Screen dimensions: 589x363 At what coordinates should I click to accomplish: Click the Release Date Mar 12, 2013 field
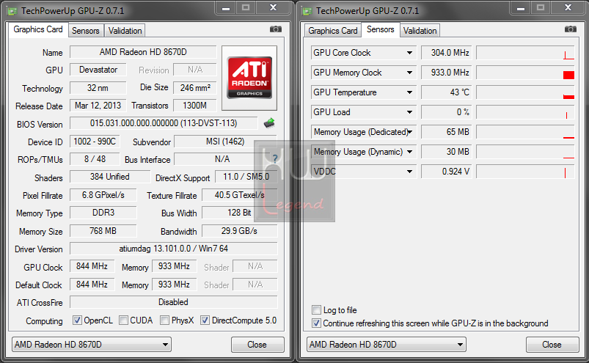click(x=98, y=106)
